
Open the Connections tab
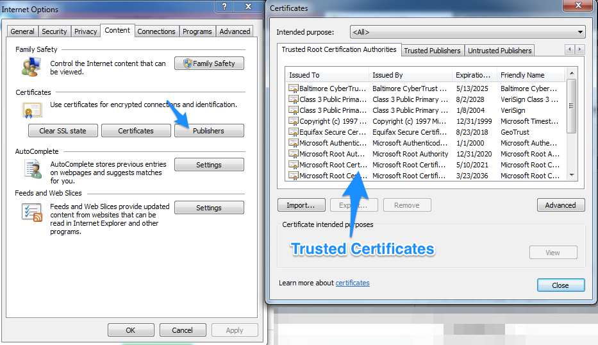tap(156, 31)
